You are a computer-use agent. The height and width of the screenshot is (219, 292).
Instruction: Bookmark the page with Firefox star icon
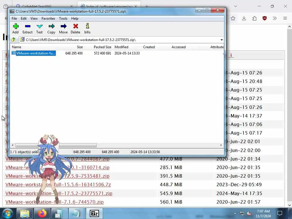tap(233, 18)
